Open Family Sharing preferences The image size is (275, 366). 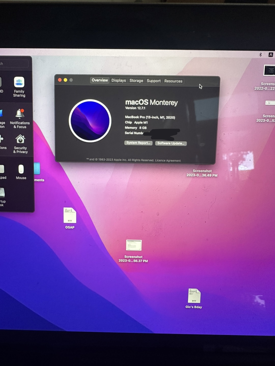click(19, 87)
